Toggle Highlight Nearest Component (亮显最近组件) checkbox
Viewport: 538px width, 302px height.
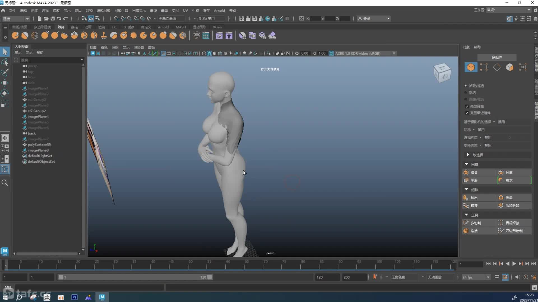[467, 113]
